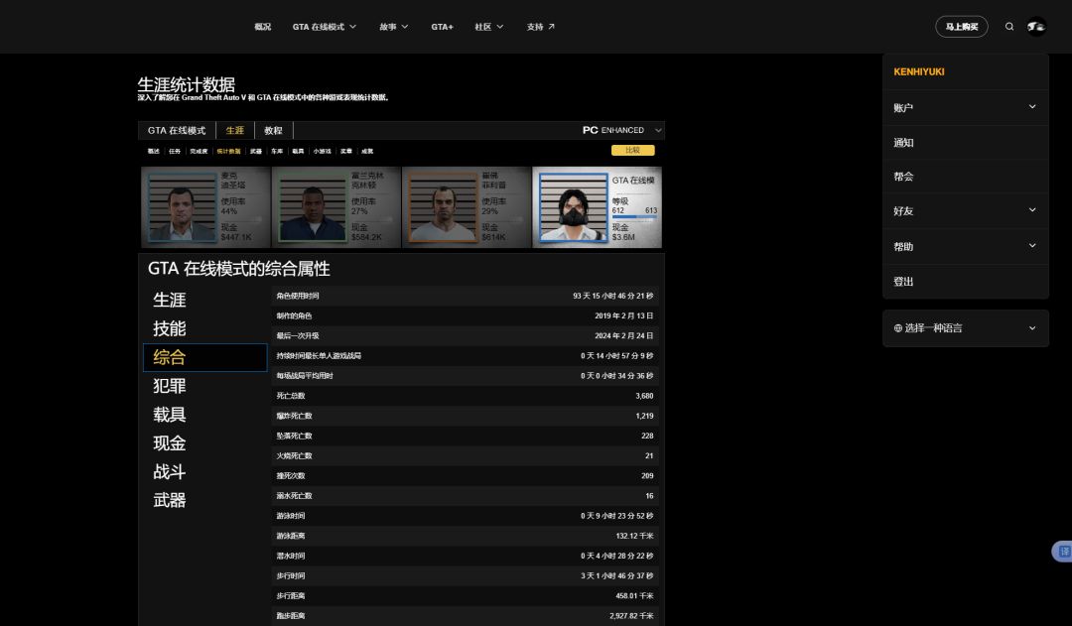1072x626 pixels.
Task: Click the 最后一次升级 stat row
Action: 465,335
